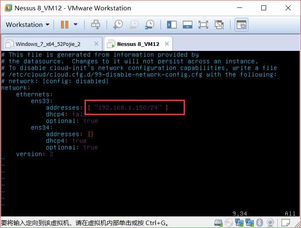The width and height of the screenshot is (301, 228).
Task: Take a snapshot of this virtual machine
Action: click(118, 25)
